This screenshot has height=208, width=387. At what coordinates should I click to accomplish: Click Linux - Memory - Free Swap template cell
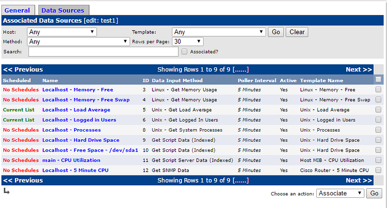[x=335, y=100]
